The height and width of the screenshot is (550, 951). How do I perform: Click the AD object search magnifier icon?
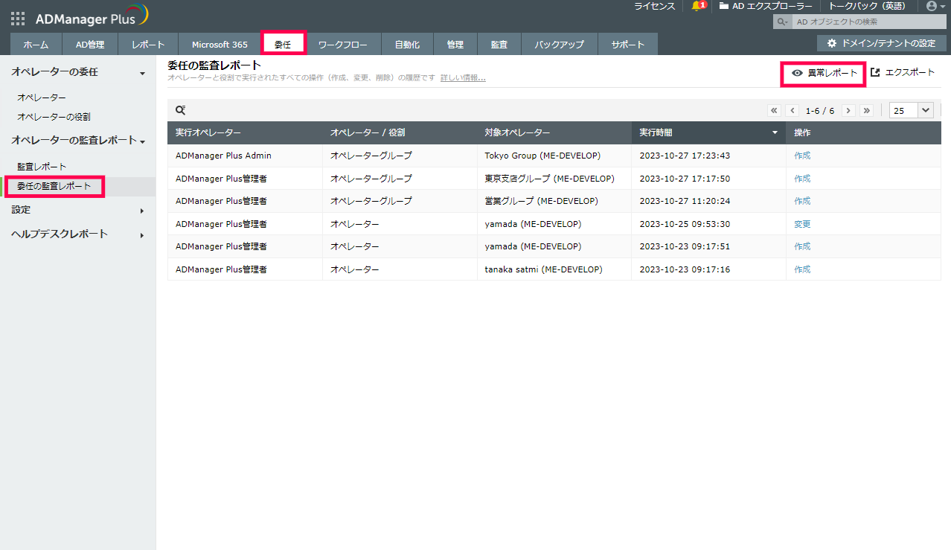(782, 22)
